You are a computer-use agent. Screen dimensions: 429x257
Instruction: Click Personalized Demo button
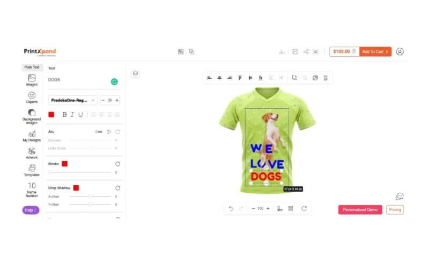(360, 210)
